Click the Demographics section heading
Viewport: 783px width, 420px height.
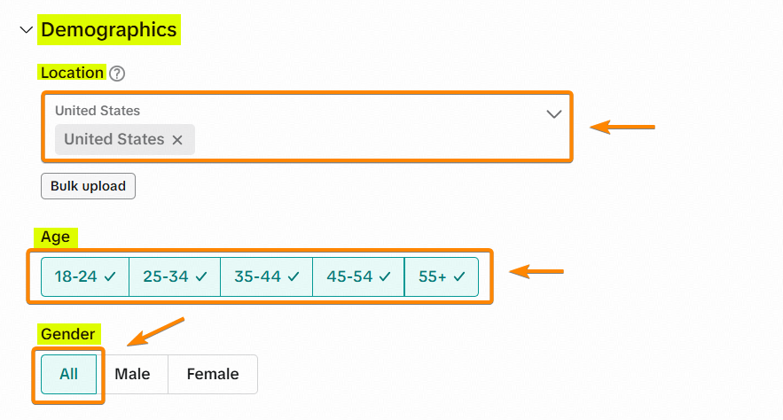tap(108, 30)
